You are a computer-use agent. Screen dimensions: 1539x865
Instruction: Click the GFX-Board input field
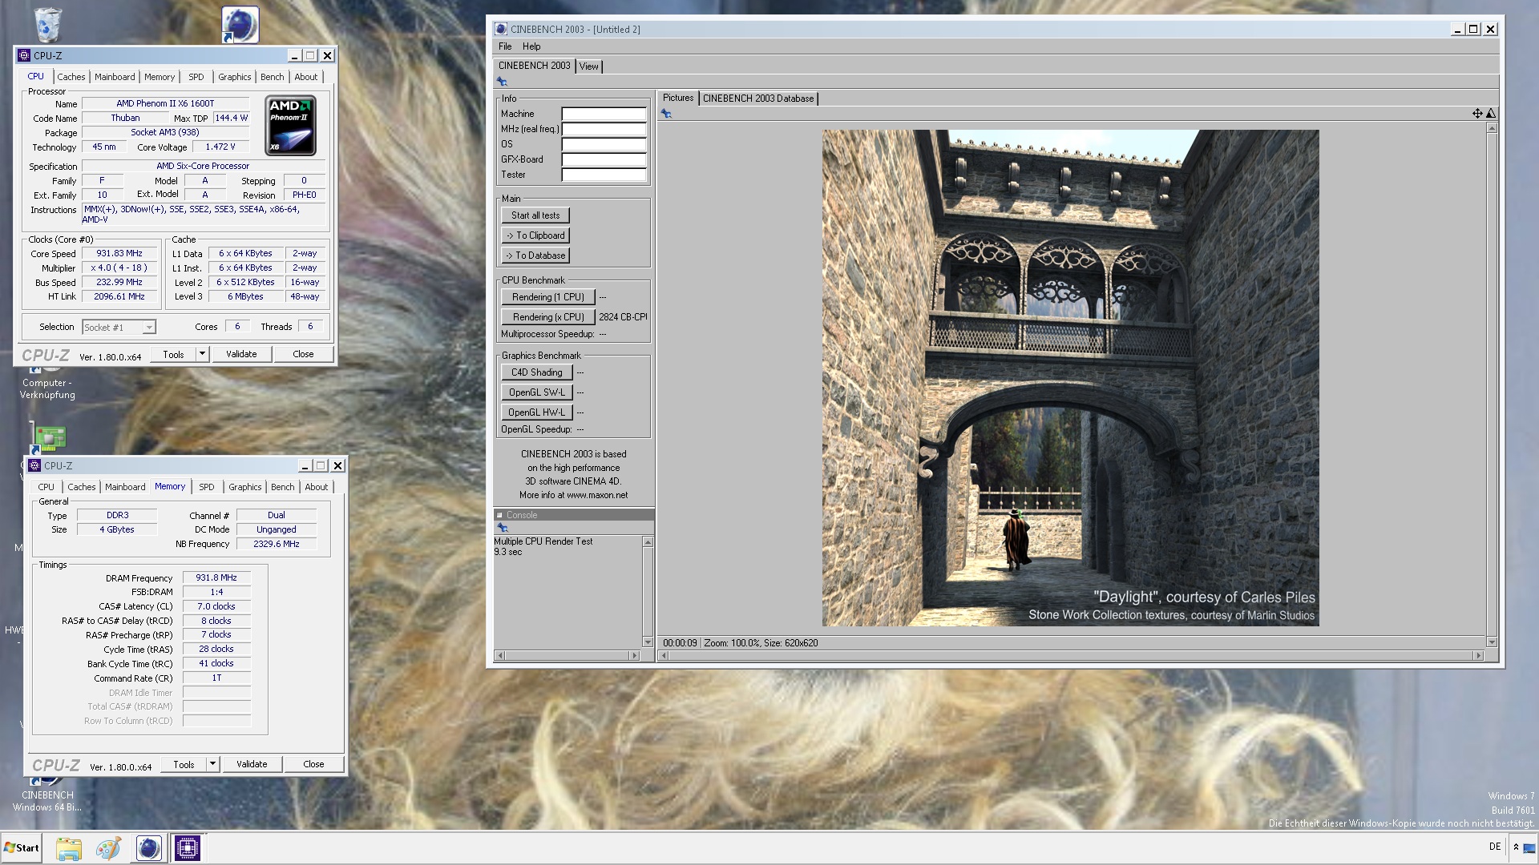coord(604,159)
